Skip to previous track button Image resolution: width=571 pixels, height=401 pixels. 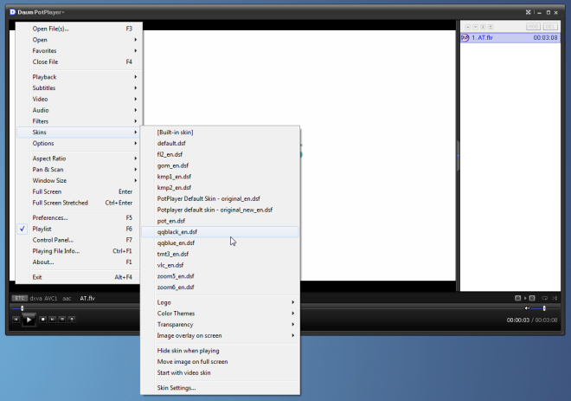[x=16, y=320]
